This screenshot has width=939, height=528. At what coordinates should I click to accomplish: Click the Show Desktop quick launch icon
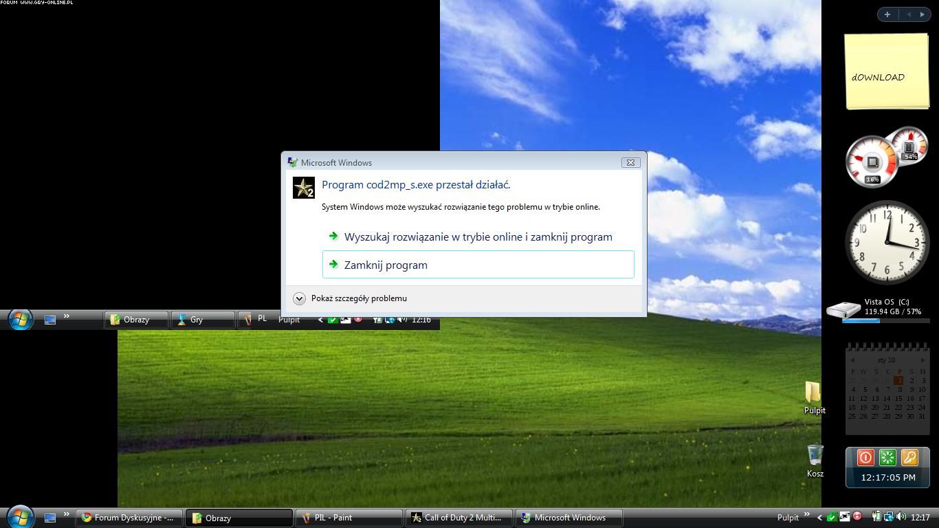tap(50, 518)
